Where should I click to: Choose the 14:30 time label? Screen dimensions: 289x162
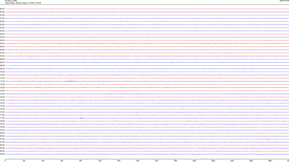click(x=2, y=100)
